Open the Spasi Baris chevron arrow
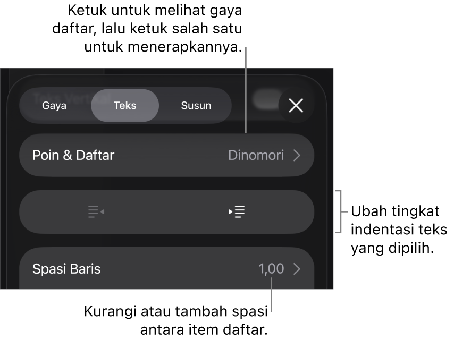 pos(297,269)
